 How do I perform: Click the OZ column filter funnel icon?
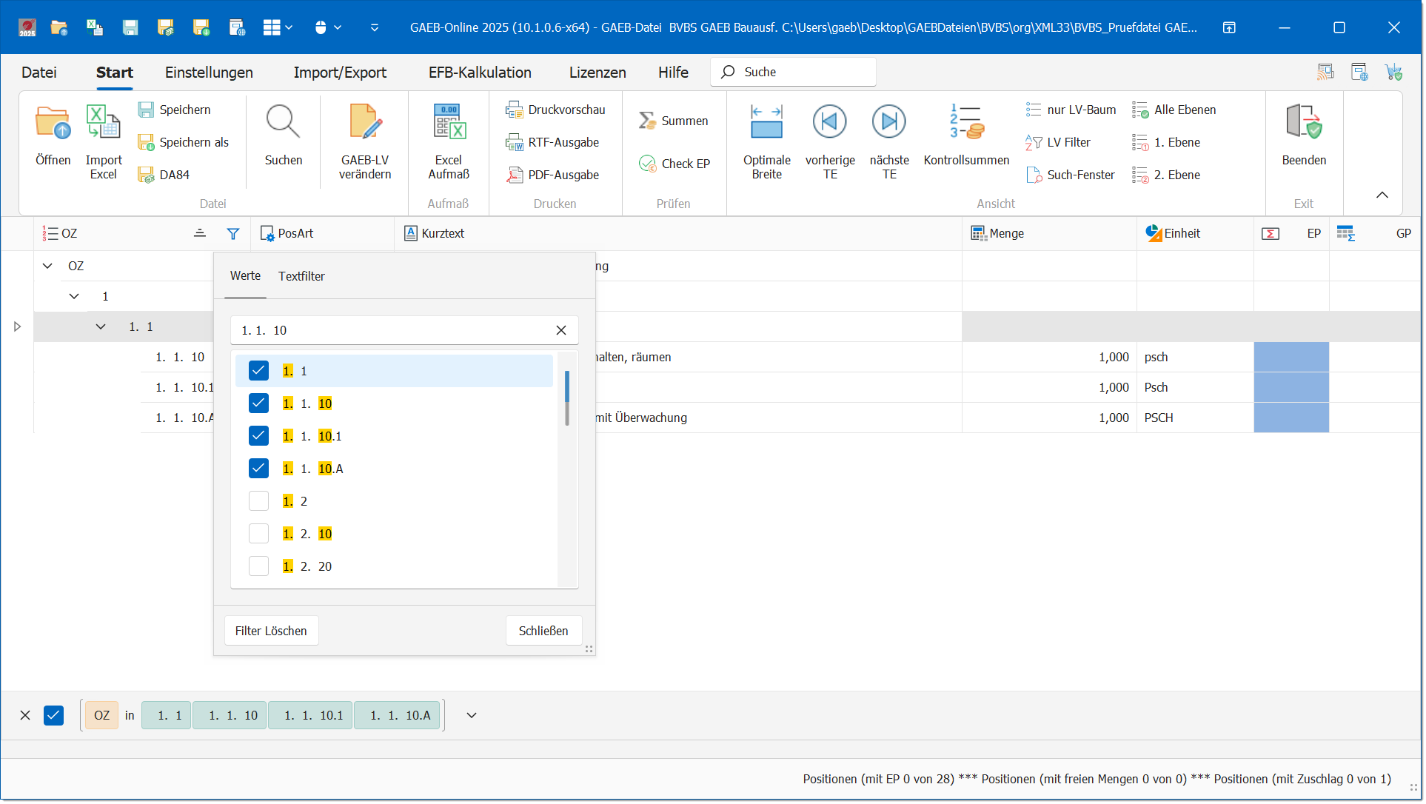tap(233, 234)
